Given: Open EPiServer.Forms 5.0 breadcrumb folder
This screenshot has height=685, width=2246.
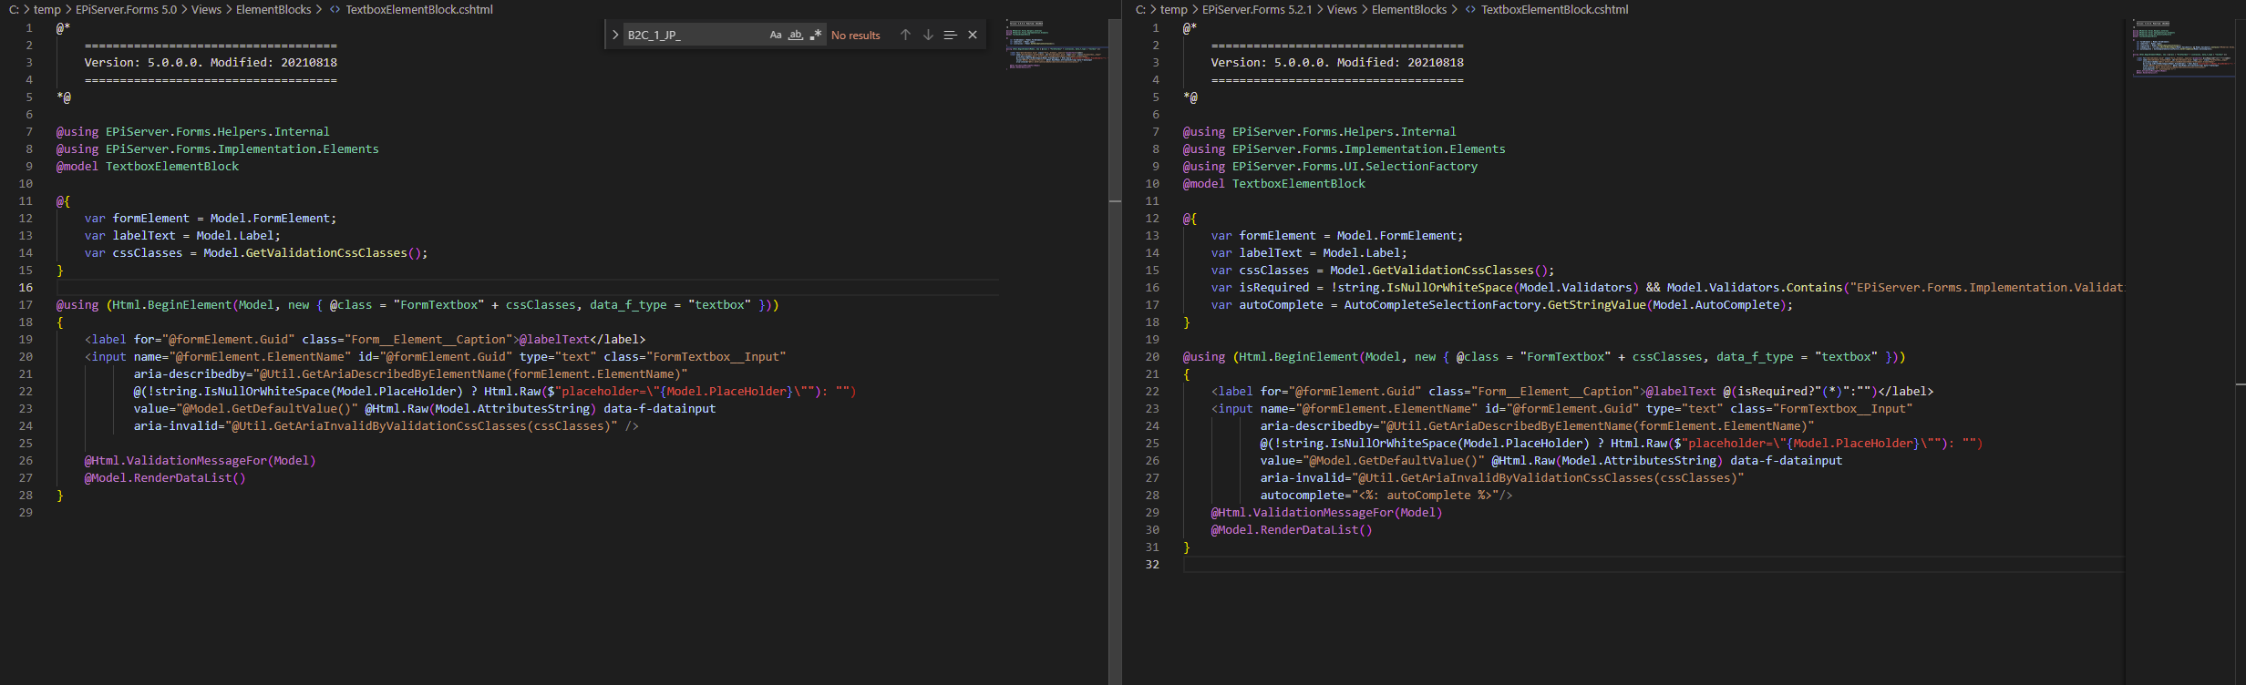Looking at the screenshot, I should (126, 9).
